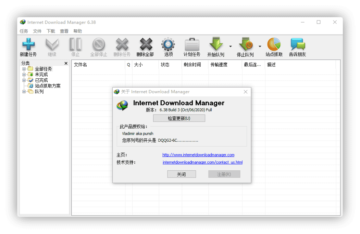
Task: Click the 已完成 folder icon with checkmark
Action: coord(30,80)
